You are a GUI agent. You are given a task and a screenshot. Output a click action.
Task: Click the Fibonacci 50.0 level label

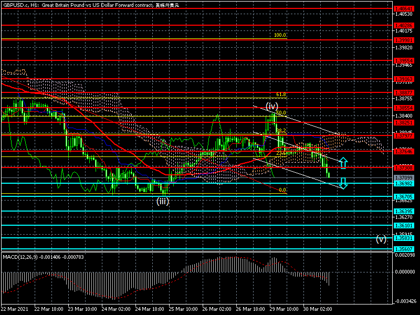pos(281,113)
